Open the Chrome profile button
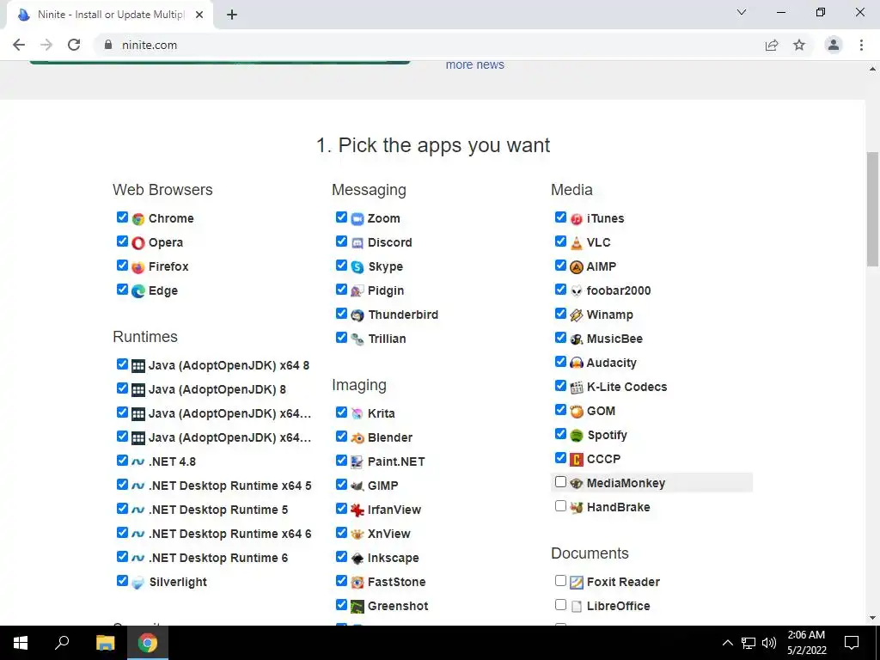The width and height of the screenshot is (880, 660). pos(834,45)
